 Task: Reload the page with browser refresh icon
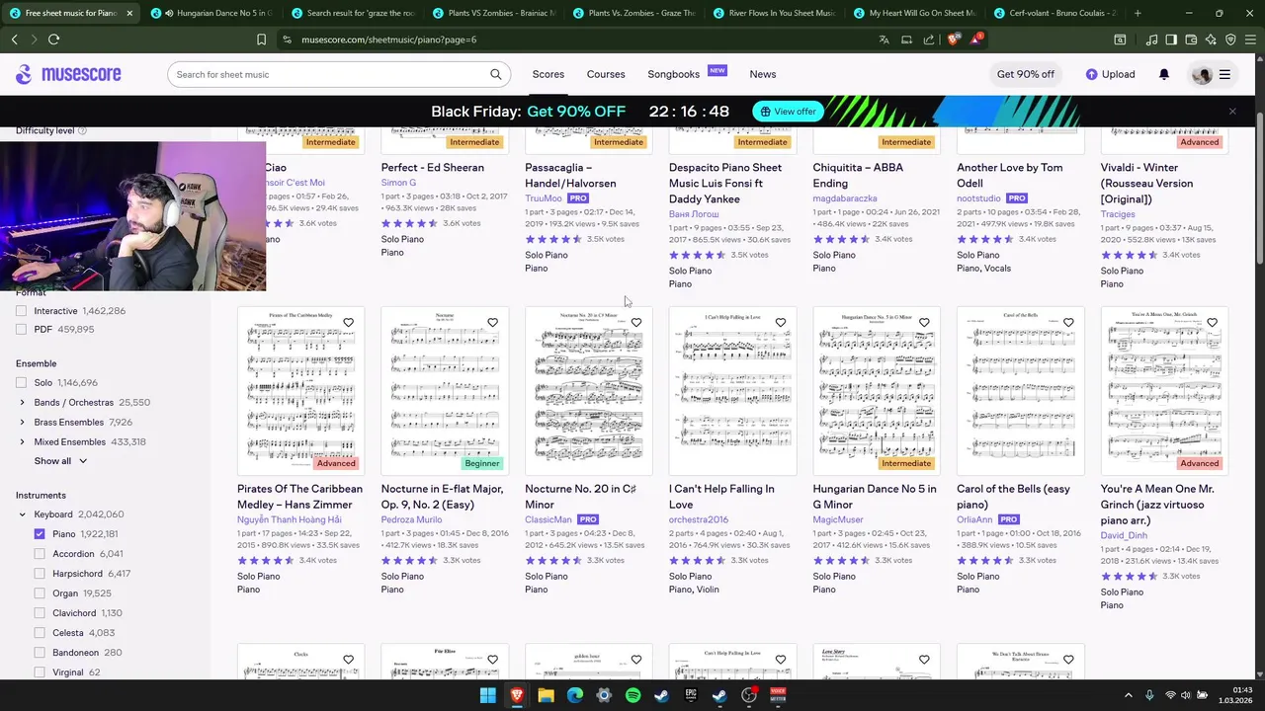(53, 39)
